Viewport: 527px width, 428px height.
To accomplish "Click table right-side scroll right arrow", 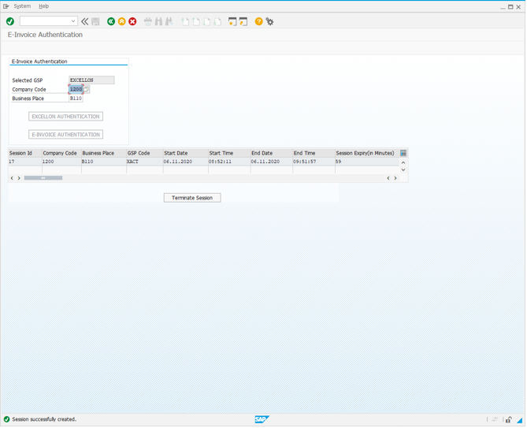I will [x=395, y=178].
